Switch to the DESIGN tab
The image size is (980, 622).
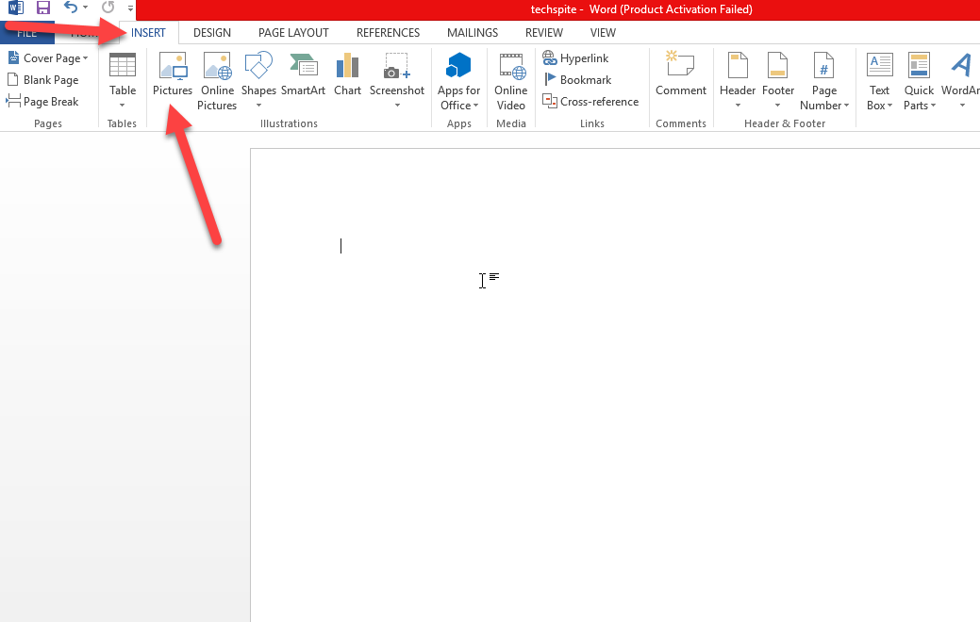212,33
